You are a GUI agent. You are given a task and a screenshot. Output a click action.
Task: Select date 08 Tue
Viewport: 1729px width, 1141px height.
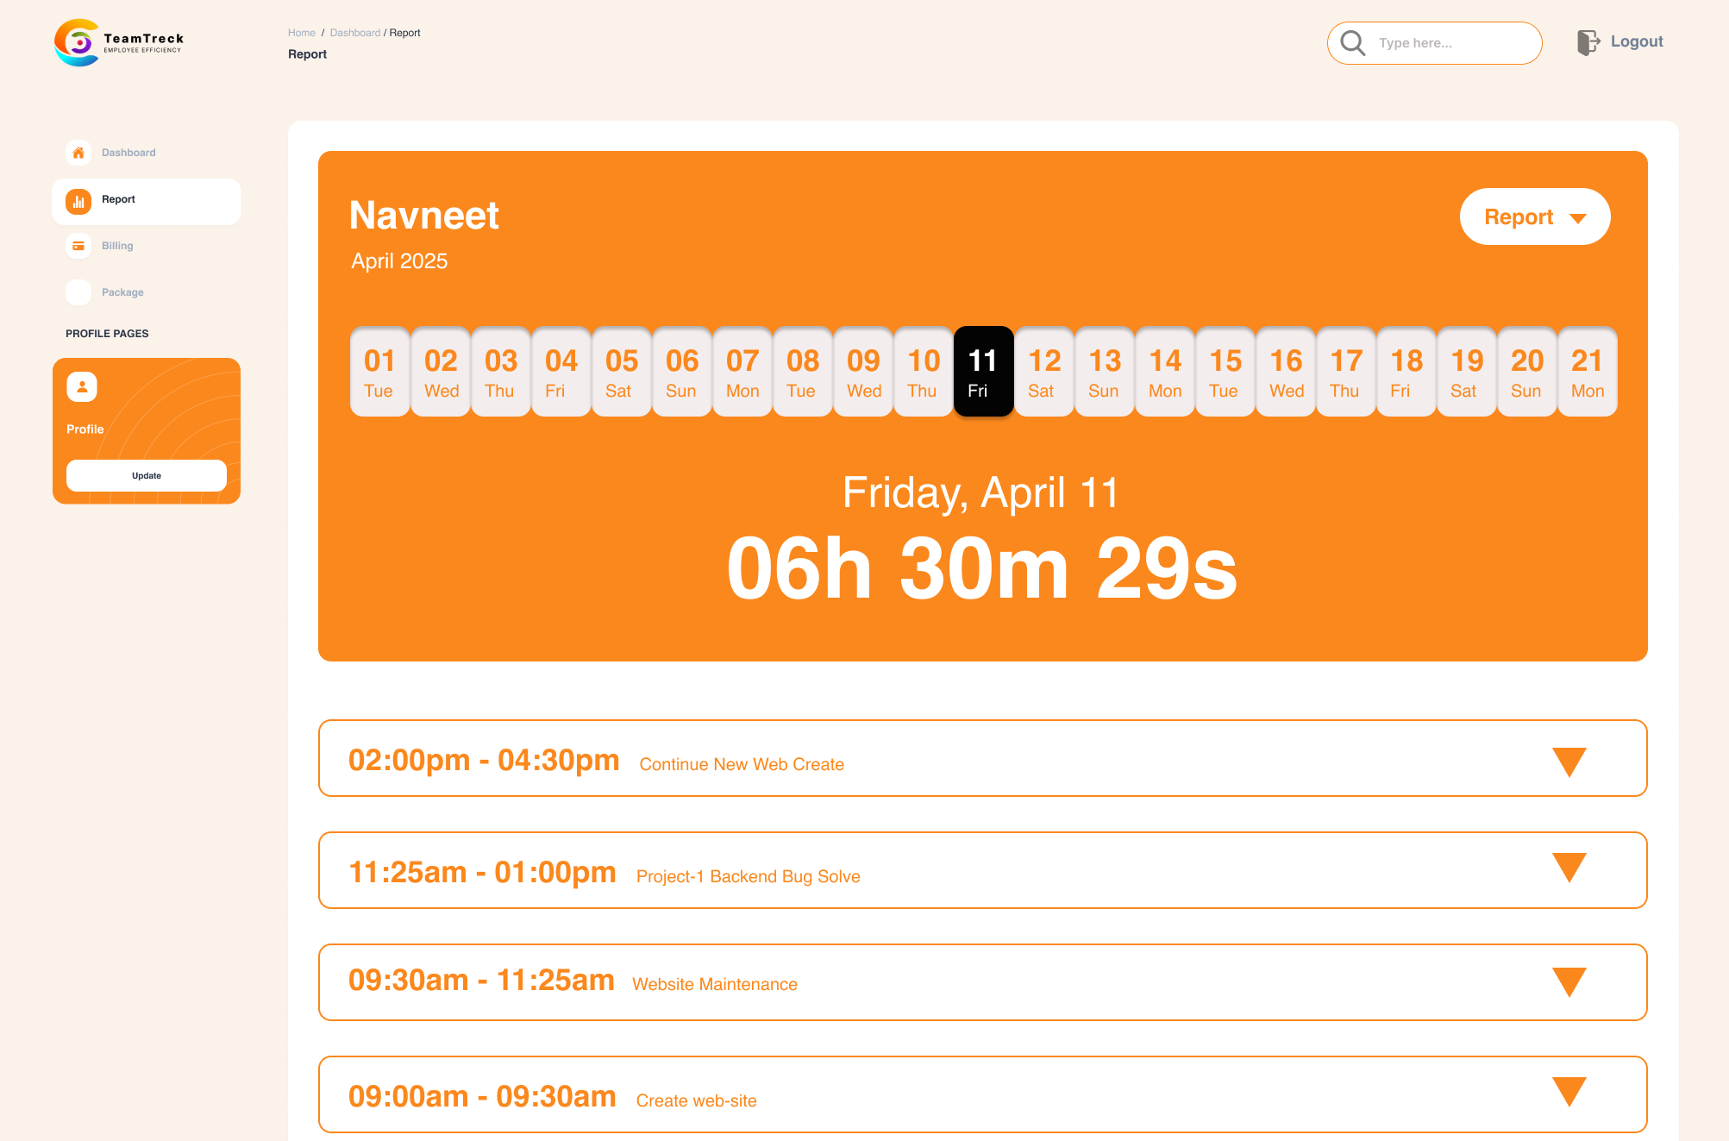click(803, 372)
